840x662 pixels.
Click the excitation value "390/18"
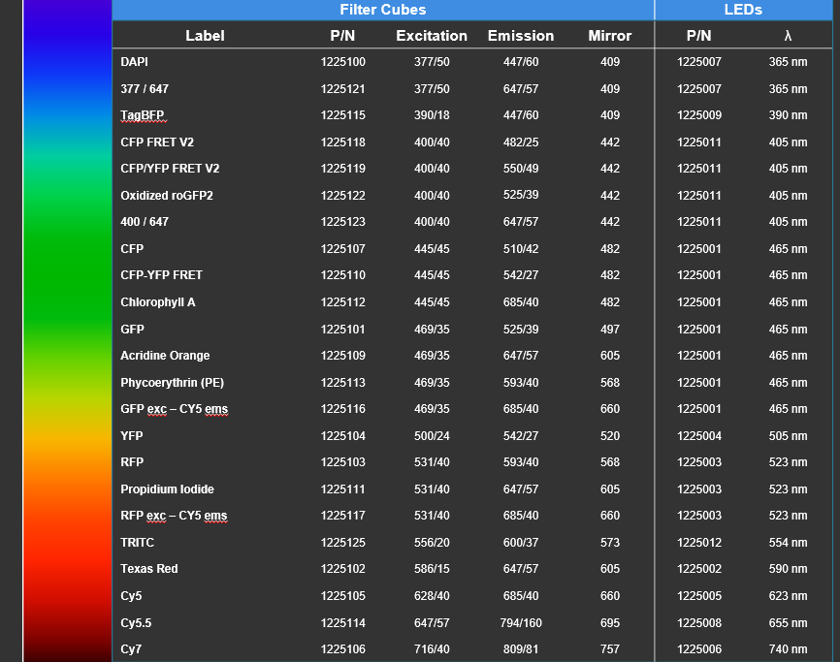click(432, 115)
